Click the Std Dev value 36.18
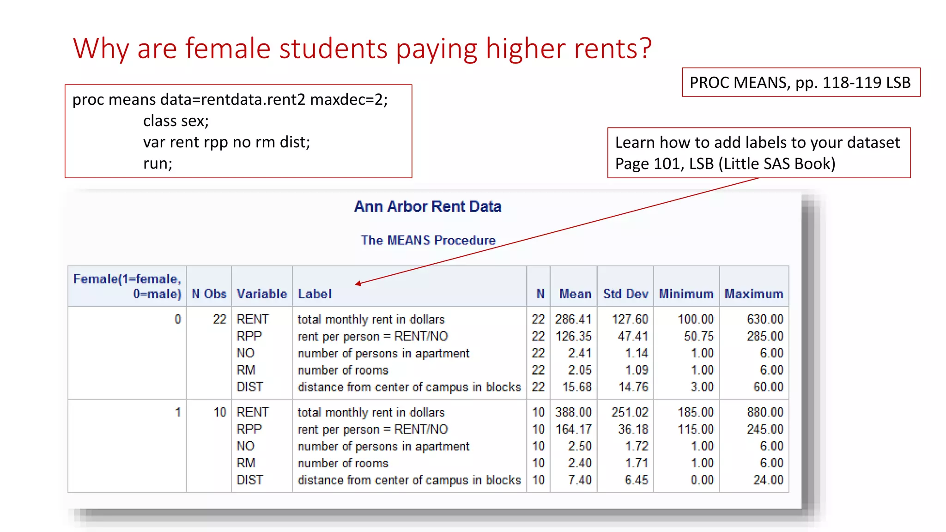 633,429
